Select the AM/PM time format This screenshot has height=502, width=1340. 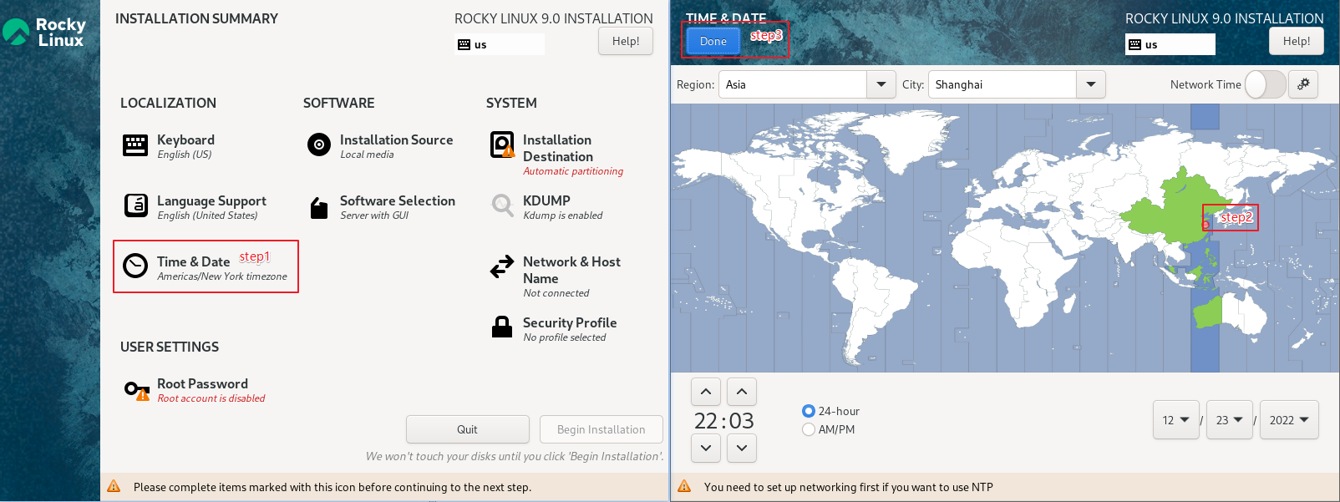pos(808,429)
